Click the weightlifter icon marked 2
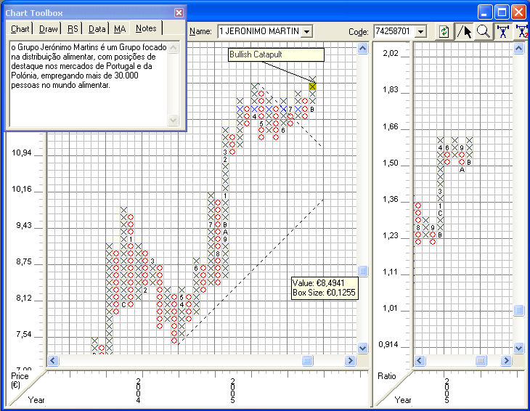 click(522, 31)
